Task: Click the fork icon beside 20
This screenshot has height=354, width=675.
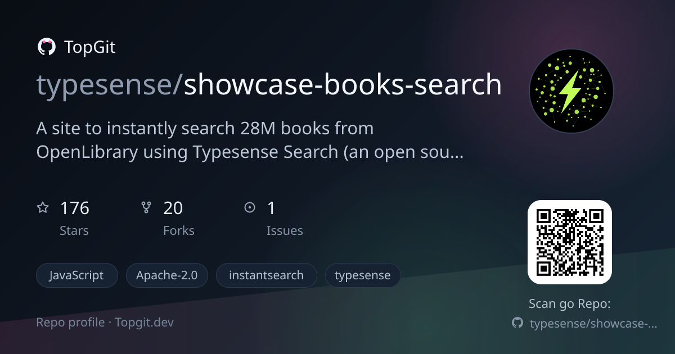Action: (146, 208)
